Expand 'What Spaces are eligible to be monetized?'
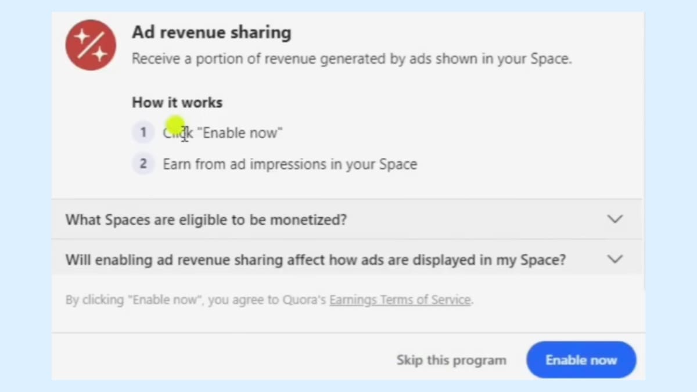This screenshot has height=392, width=697. tap(206, 220)
